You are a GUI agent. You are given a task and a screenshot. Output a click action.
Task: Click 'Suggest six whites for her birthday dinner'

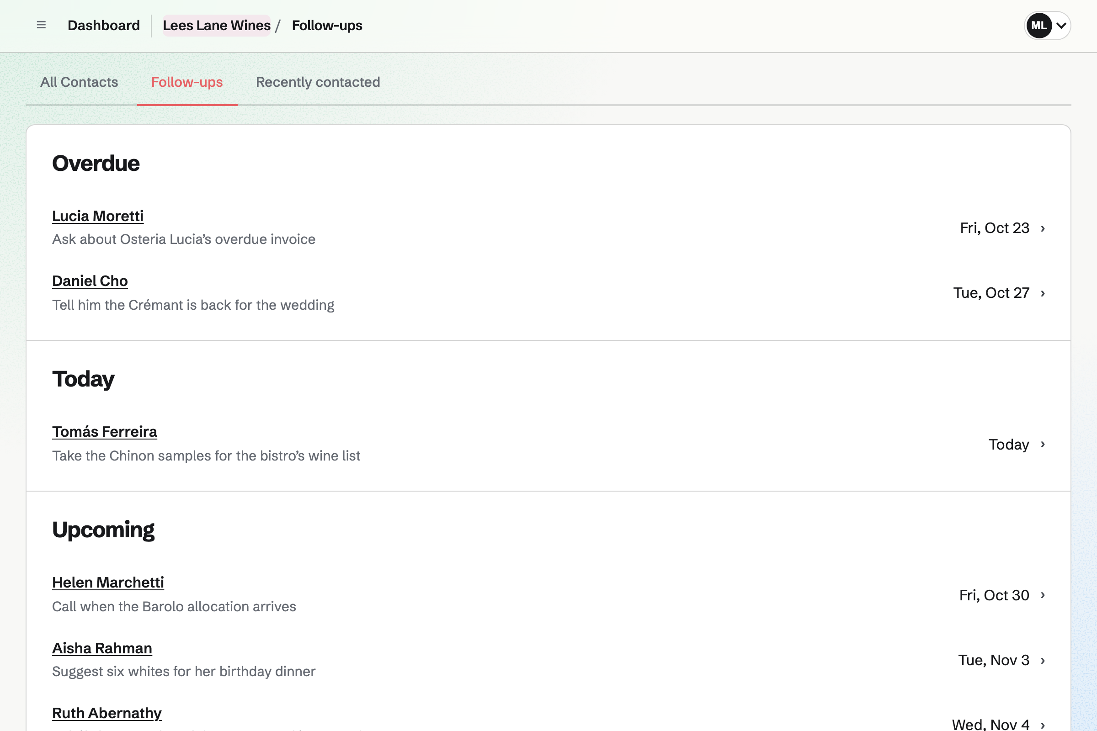[184, 671]
